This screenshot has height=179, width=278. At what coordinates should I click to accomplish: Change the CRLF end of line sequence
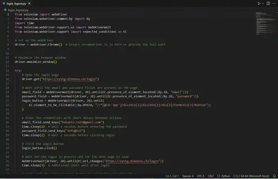tap(211, 176)
